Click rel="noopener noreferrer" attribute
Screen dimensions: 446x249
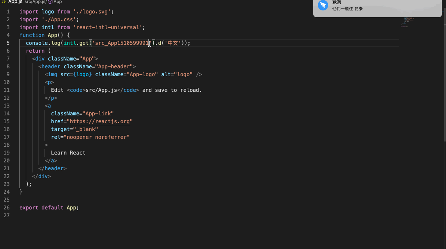click(x=90, y=137)
